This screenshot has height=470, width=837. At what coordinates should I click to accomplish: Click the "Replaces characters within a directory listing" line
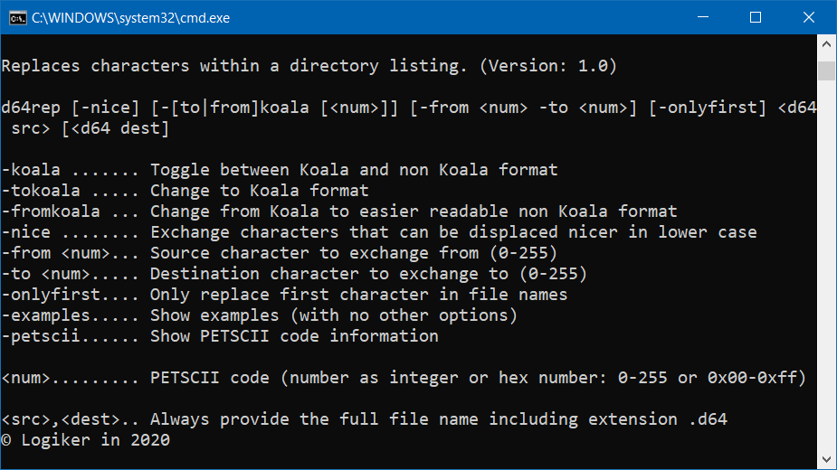click(x=309, y=66)
